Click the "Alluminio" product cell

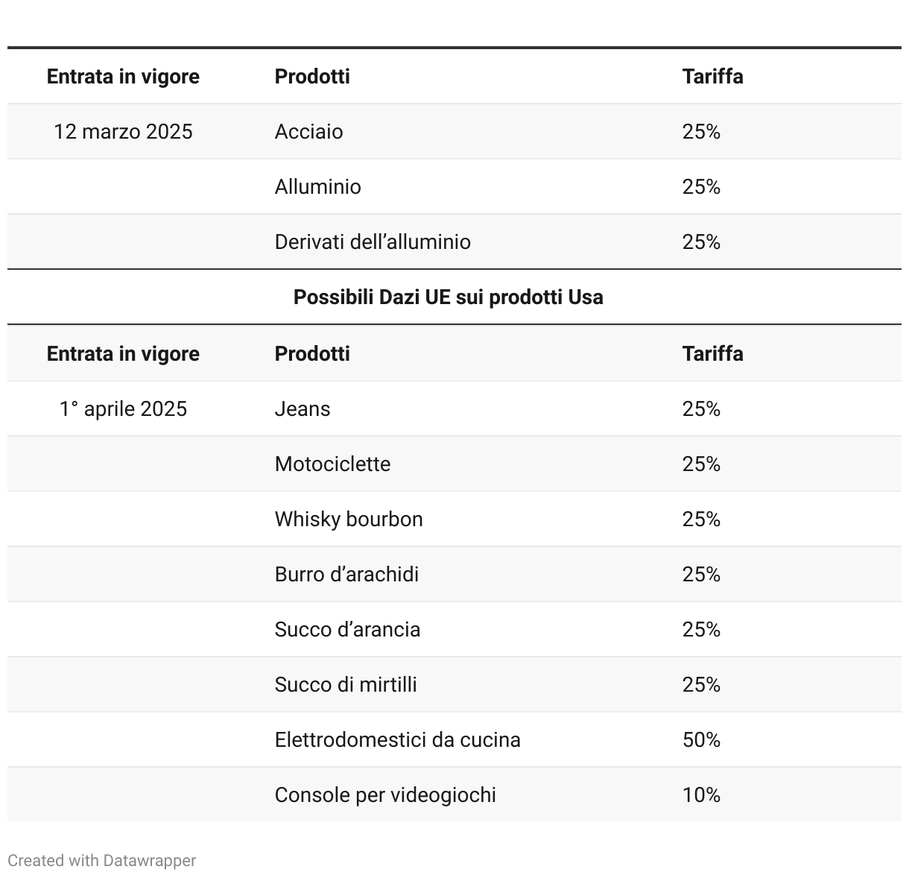pos(317,187)
